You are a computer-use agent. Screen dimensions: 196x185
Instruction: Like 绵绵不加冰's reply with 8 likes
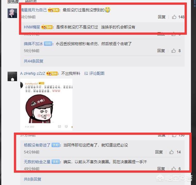(174, 51)
